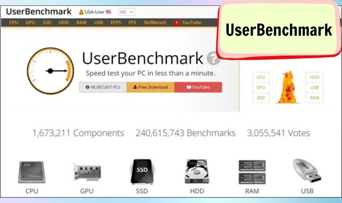Click the SSD box beside the flame
The height and width of the screenshot is (203, 342).
point(261,98)
